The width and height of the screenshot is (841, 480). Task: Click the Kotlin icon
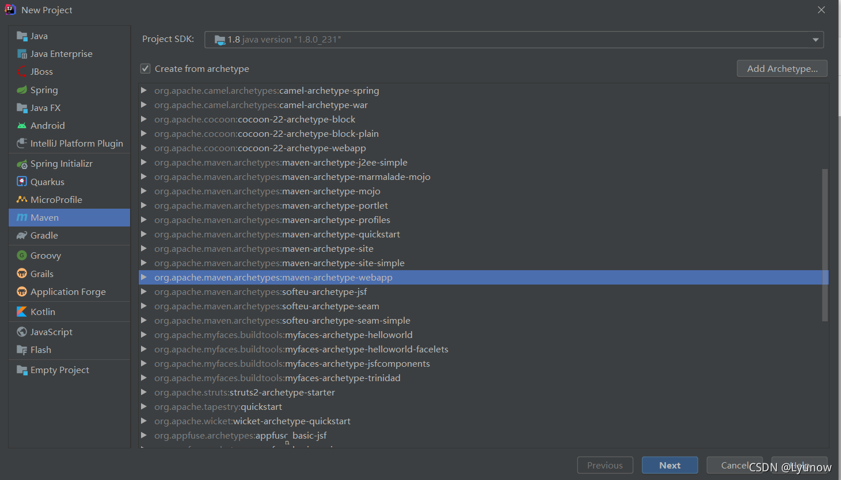pyautogui.click(x=22, y=312)
